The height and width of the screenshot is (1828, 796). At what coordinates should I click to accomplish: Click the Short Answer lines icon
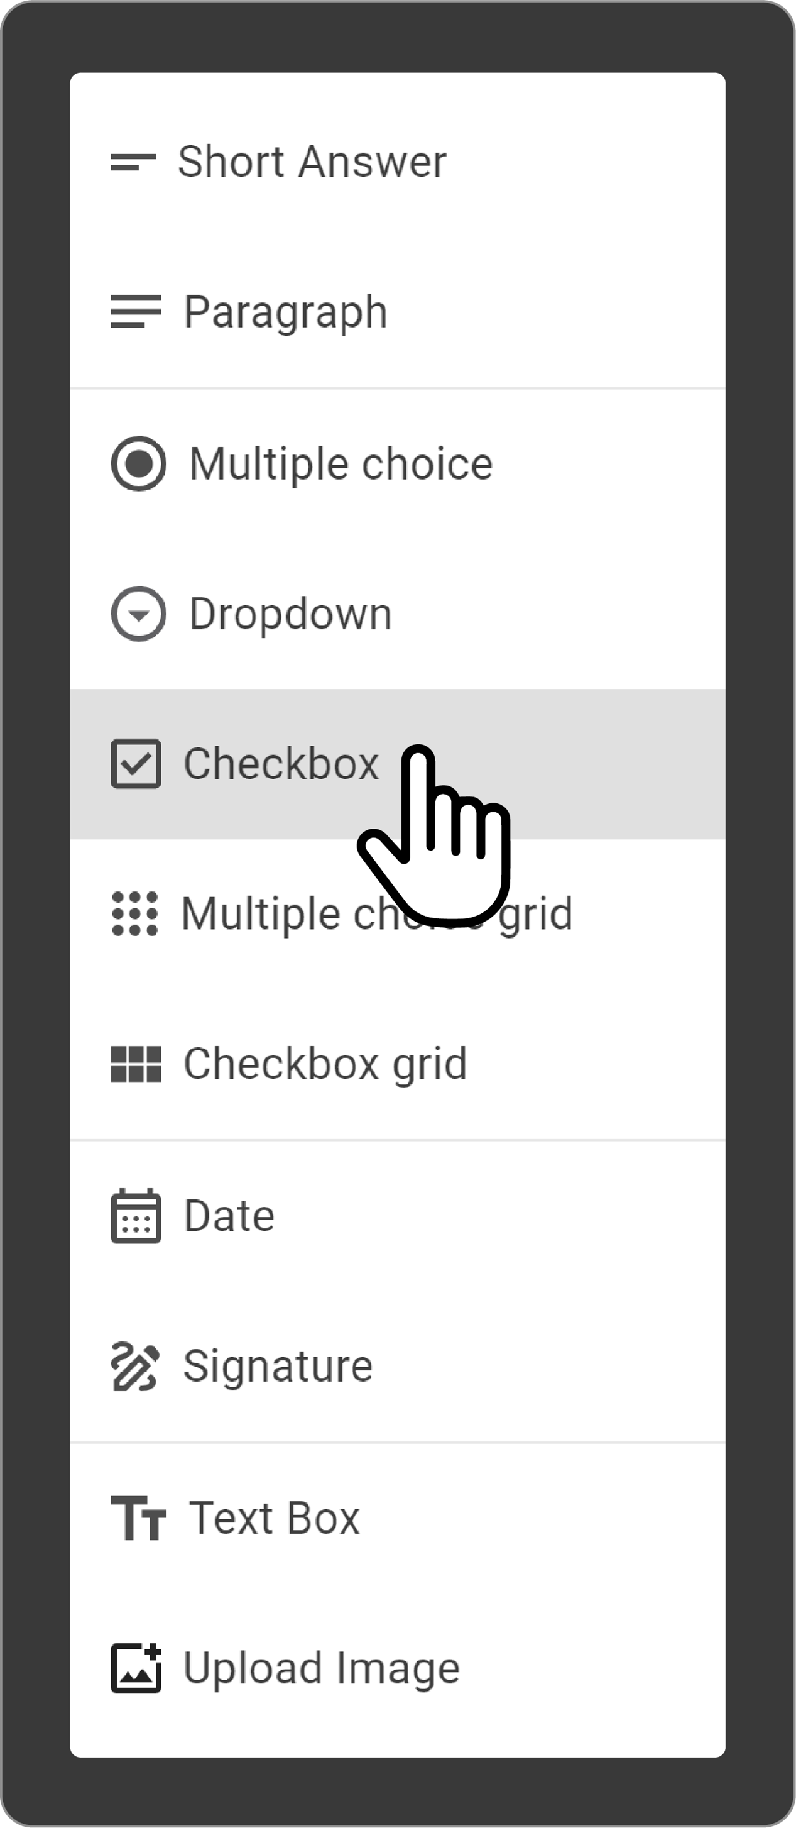tap(133, 163)
